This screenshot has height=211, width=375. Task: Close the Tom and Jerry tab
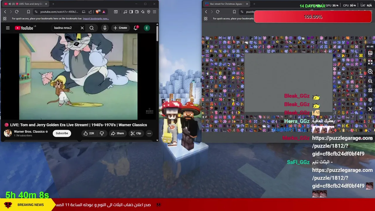46,4
